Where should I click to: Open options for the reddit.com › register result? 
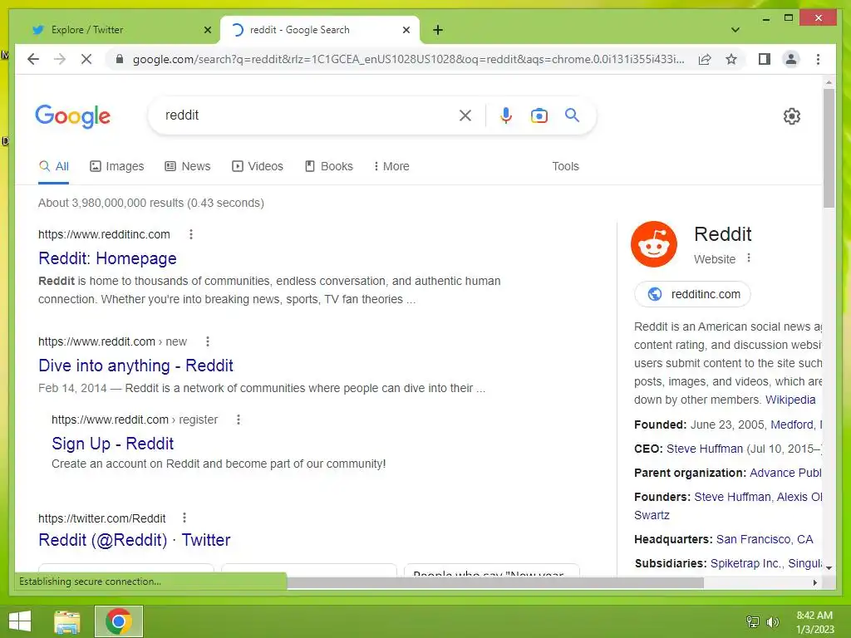pyautogui.click(x=239, y=420)
